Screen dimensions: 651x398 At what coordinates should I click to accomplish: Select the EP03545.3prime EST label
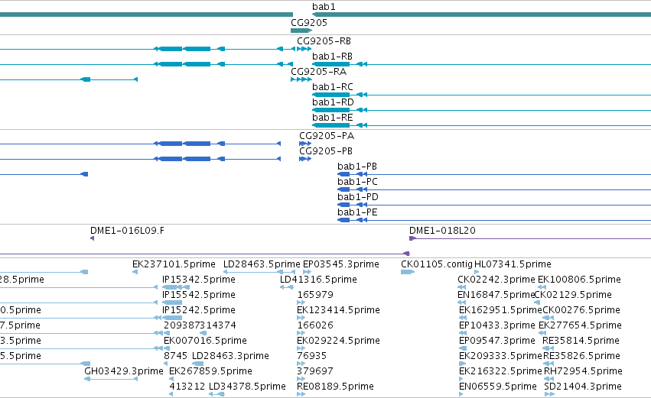(341, 264)
